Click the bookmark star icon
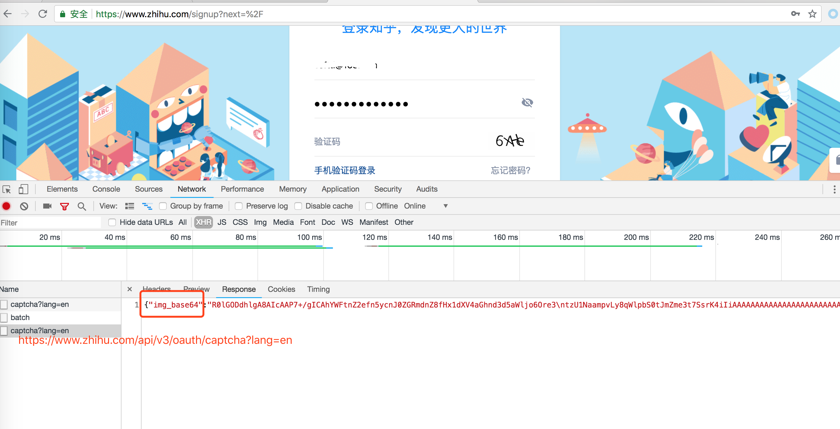 (x=812, y=14)
